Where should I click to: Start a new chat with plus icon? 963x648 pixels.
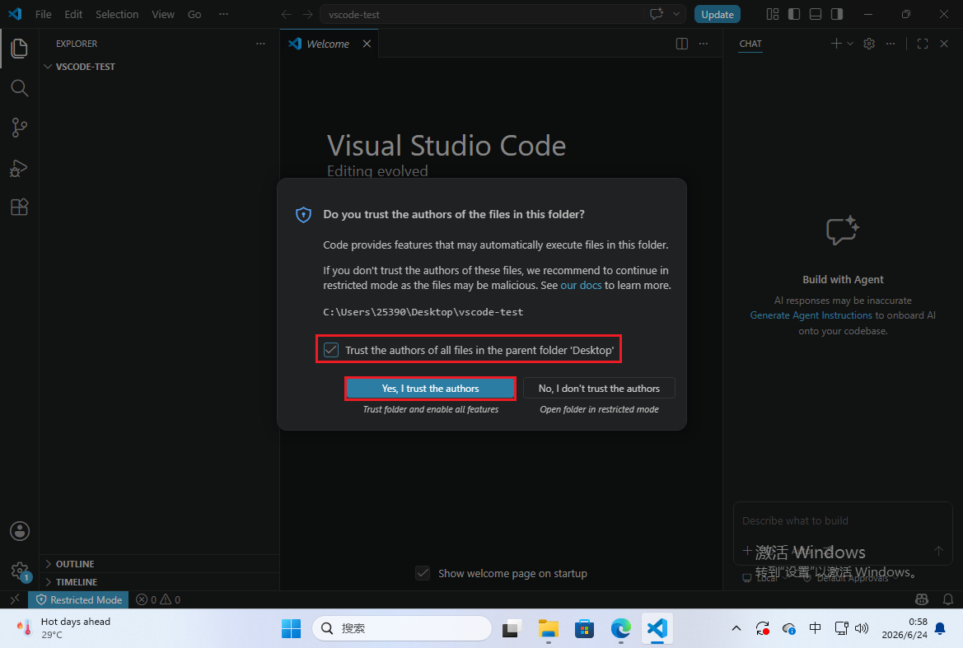pyautogui.click(x=836, y=44)
